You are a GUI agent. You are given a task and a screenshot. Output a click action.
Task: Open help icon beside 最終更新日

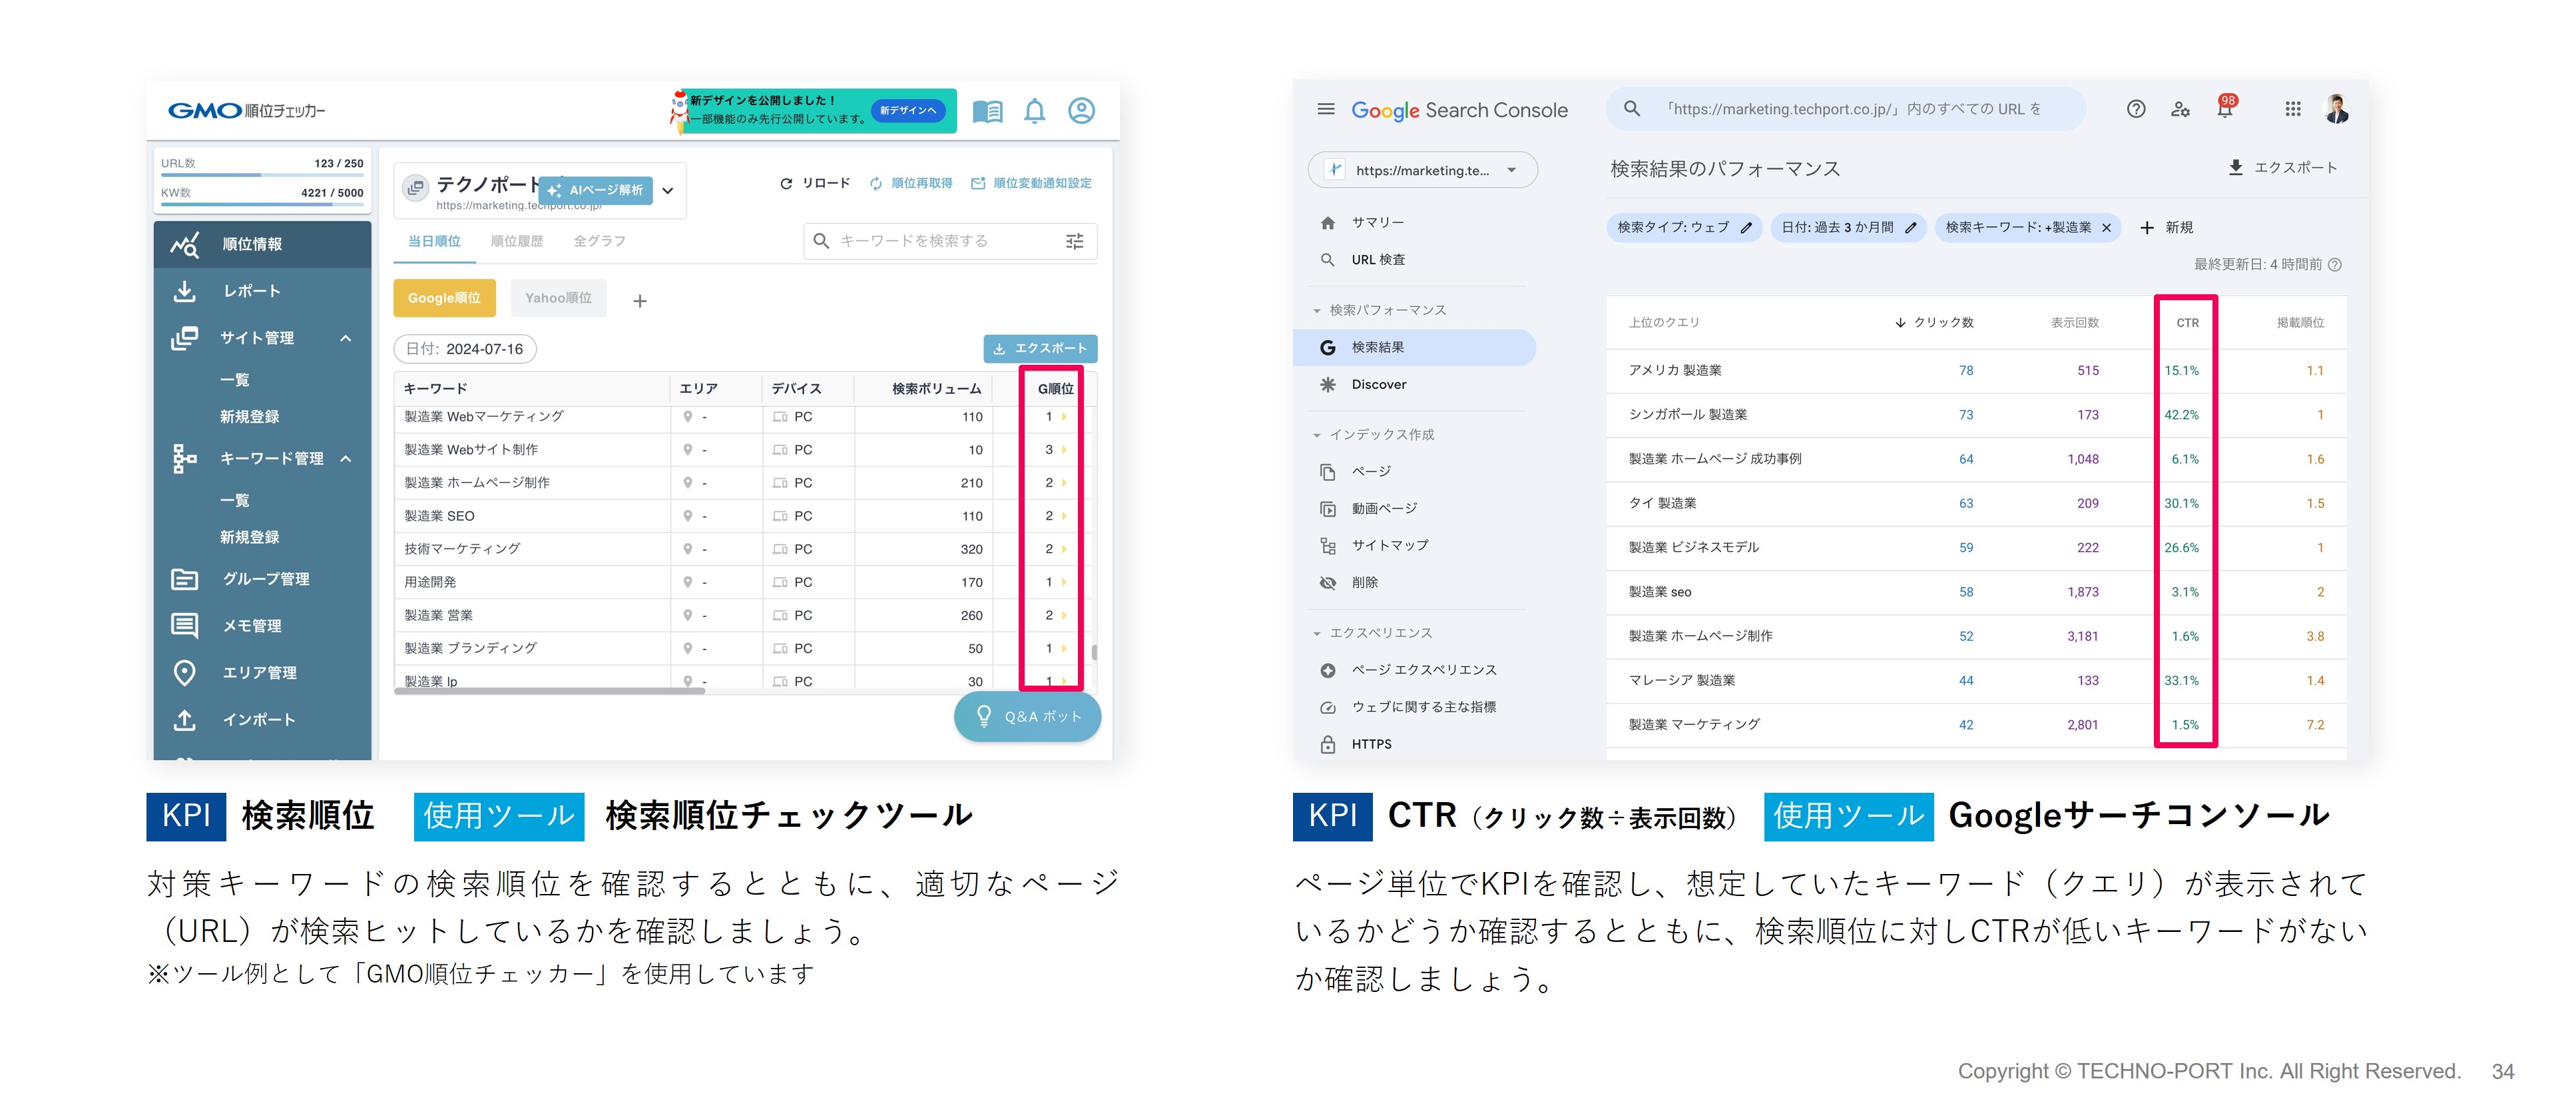pyautogui.click(x=2335, y=265)
